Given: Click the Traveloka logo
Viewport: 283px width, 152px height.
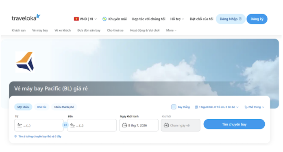Looking at the screenshot, I should [26, 17].
